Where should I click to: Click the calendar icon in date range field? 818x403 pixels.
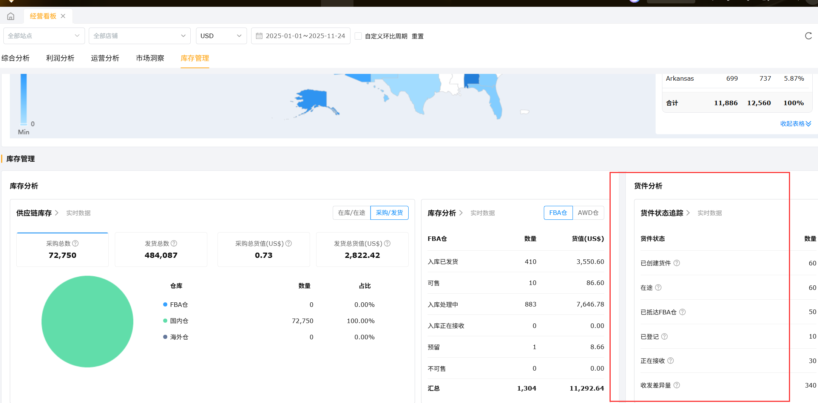[259, 36]
